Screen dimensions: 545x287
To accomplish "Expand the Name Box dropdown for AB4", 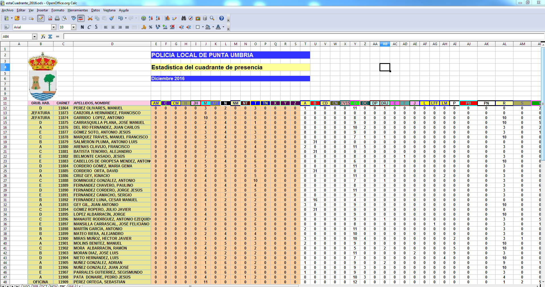I will pos(34,36).
